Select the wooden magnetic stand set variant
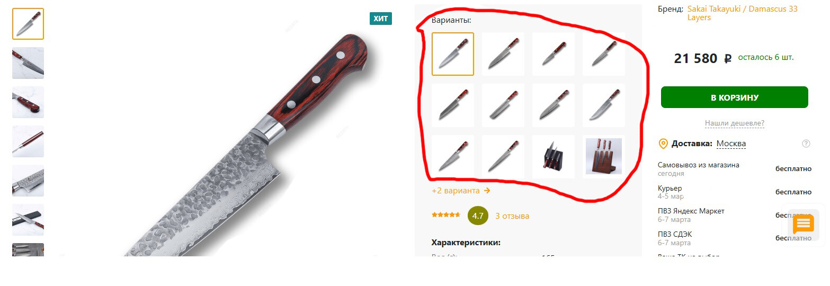The image size is (830, 286). click(x=604, y=157)
